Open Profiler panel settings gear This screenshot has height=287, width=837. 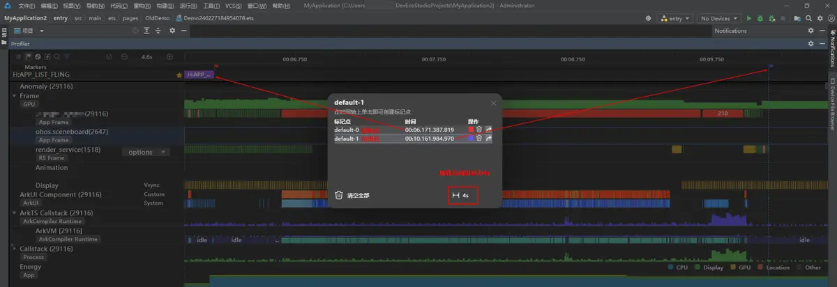point(810,43)
